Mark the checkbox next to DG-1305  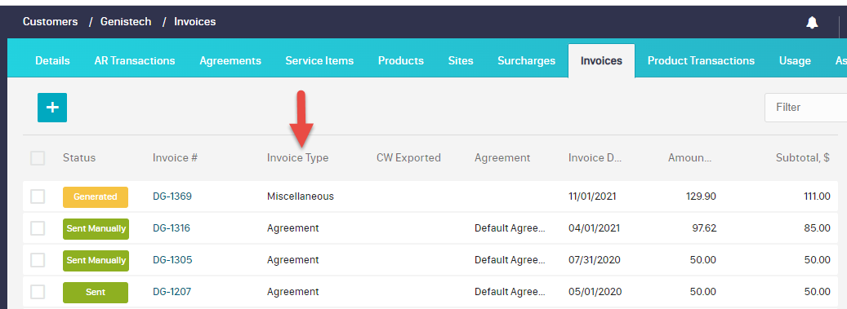[x=38, y=260]
